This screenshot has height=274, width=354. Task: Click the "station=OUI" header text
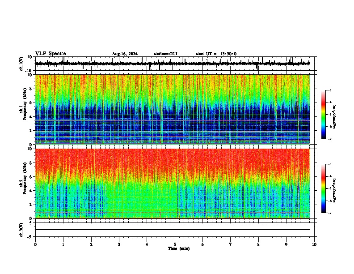pyautogui.click(x=165, y=54)
